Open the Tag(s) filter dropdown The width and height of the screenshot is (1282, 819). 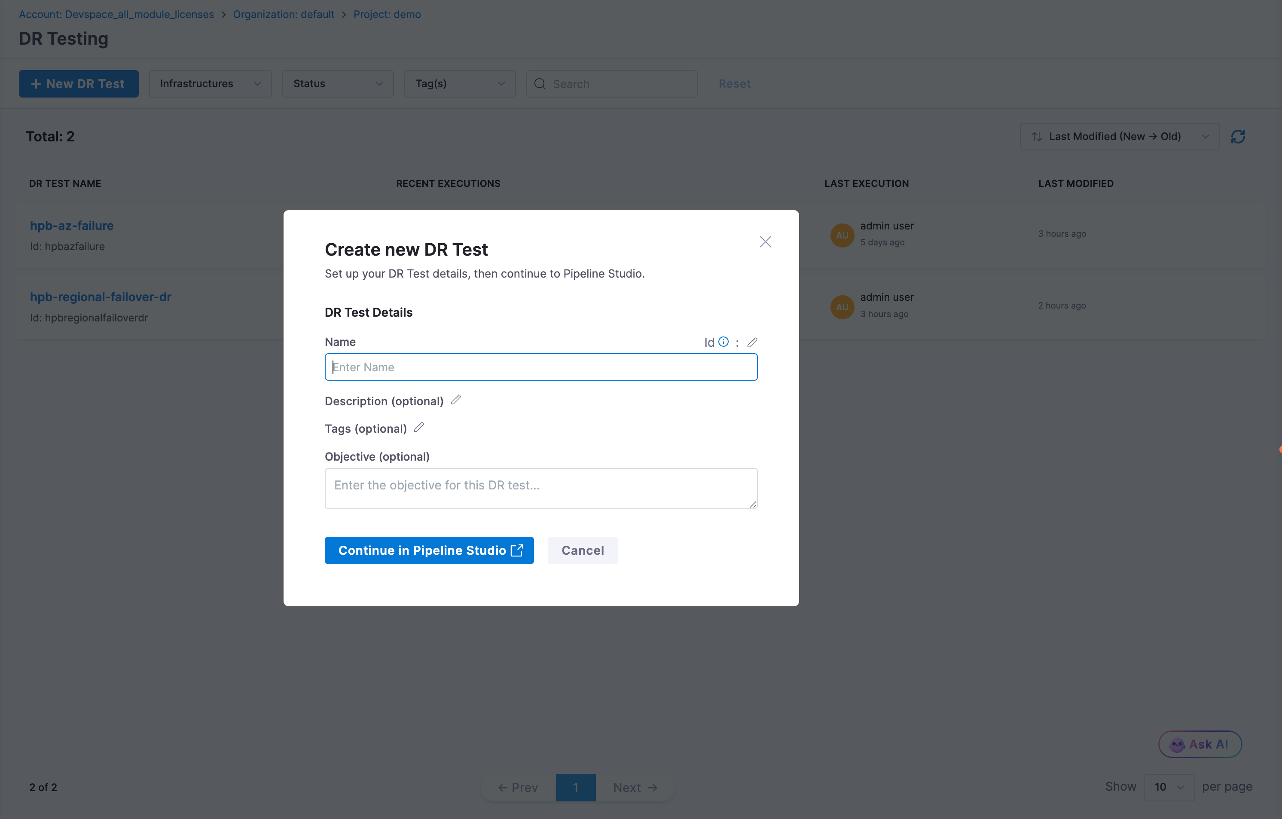tap(459, 84)
